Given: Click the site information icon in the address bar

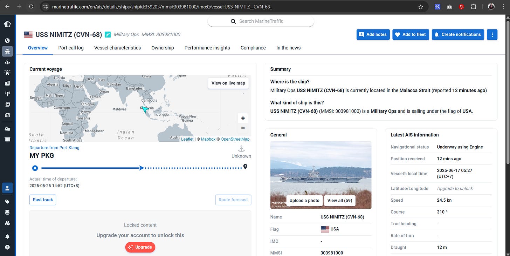Looking at the screenshot, I should [x=45, y=7].
